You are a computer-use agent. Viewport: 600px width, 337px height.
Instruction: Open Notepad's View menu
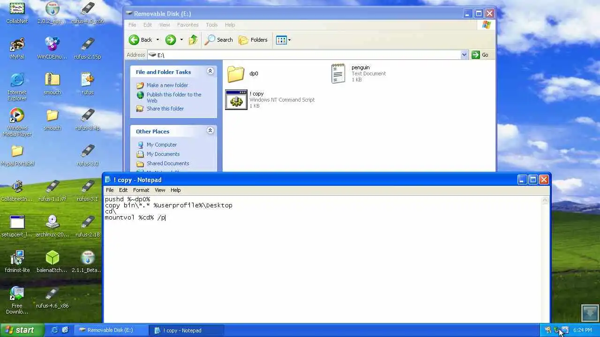coord(160,190)
